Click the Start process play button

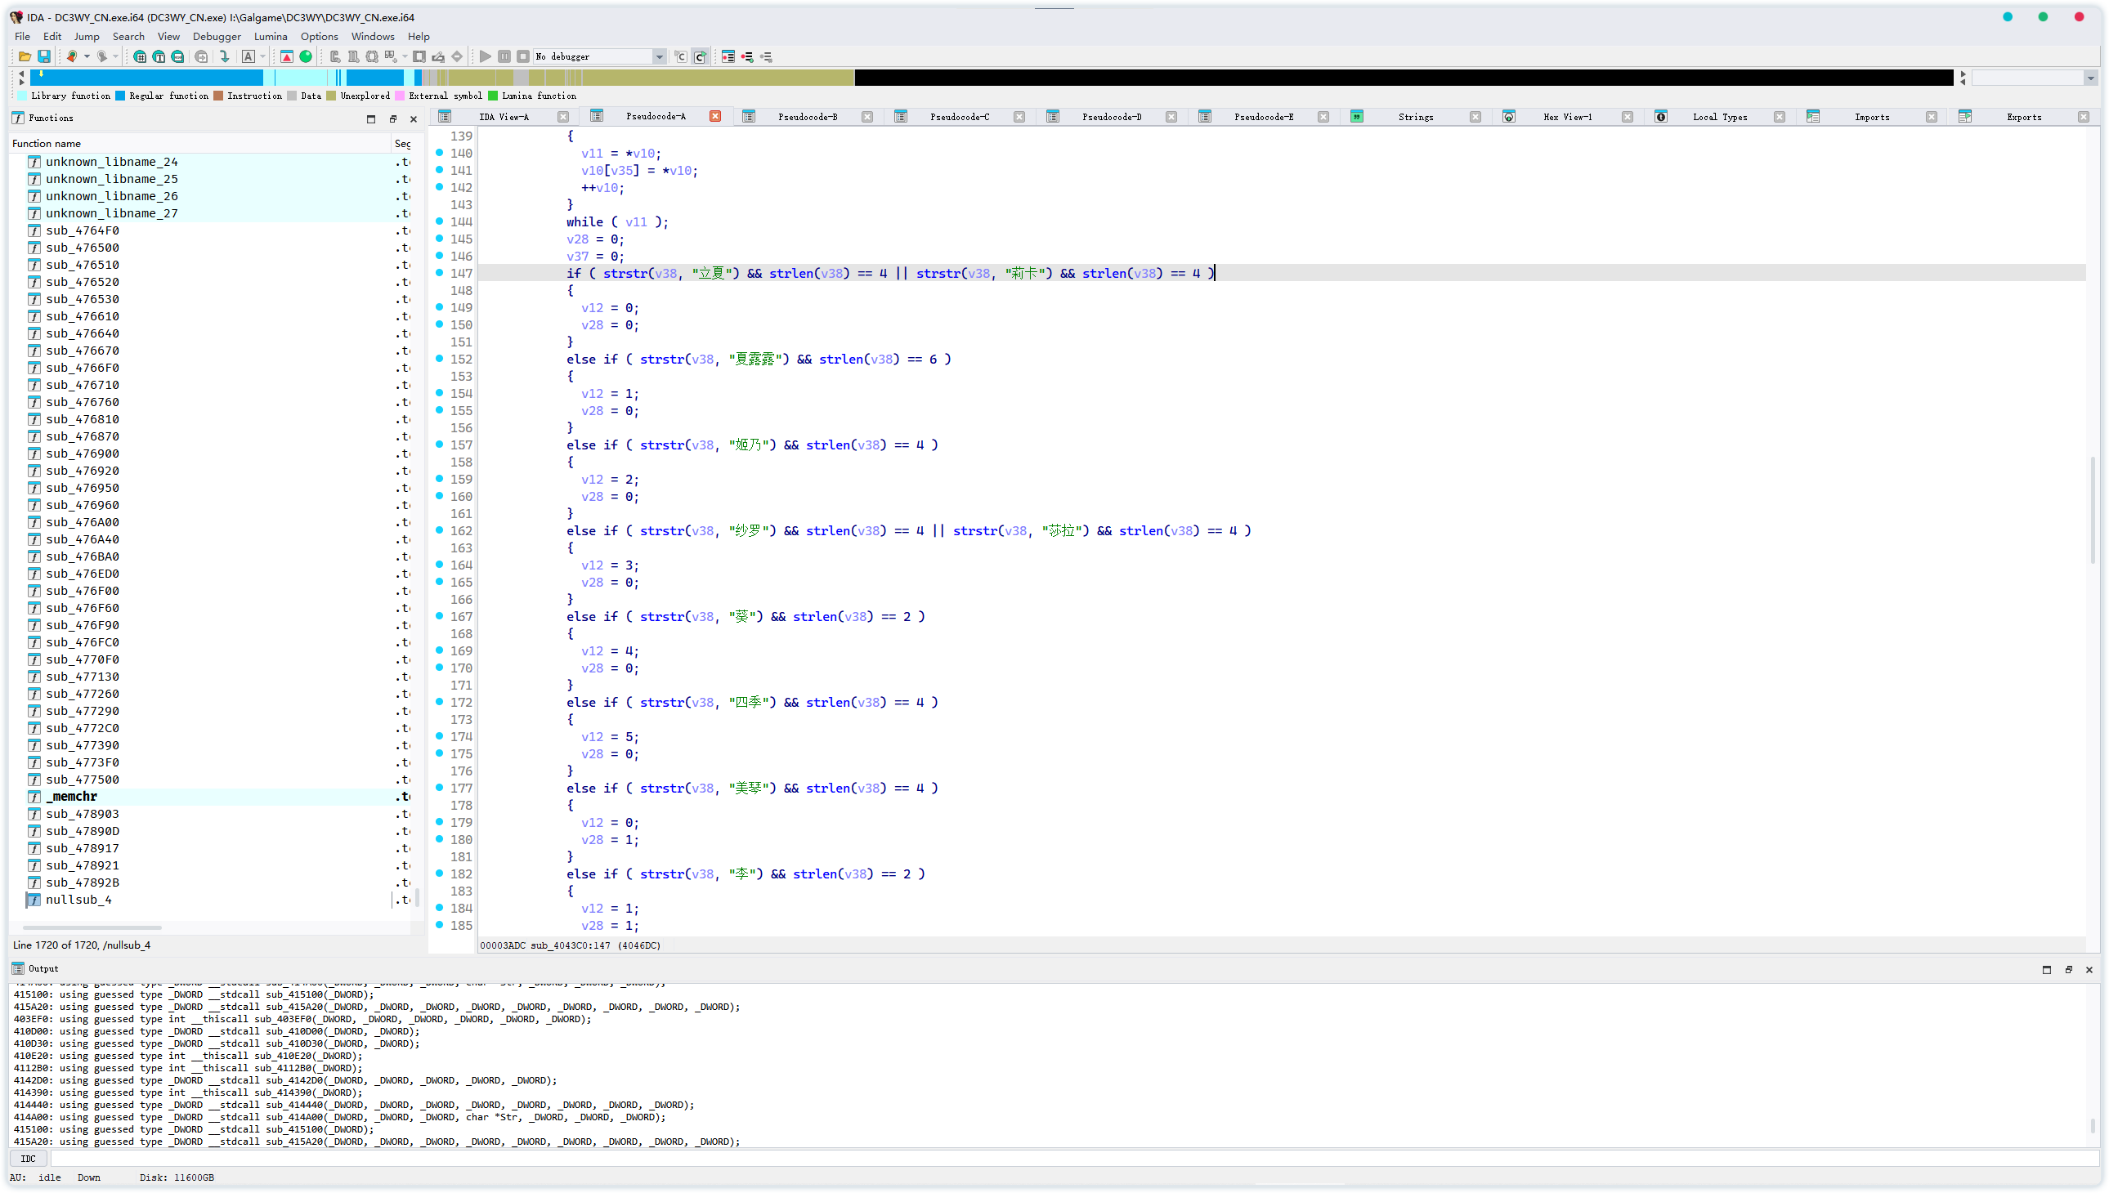tap(486, 56)
